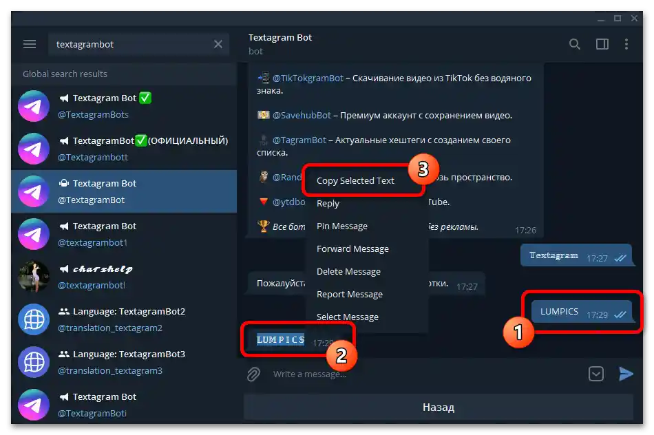The image size is (654, 435).
Task: Open the @textagrambot1 search result
Action: coord(125,234)
